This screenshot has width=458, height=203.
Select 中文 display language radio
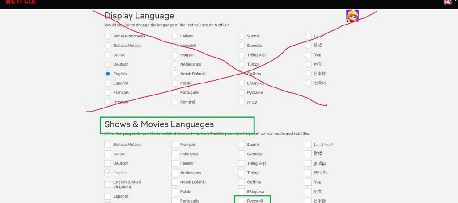coord(308,64)
